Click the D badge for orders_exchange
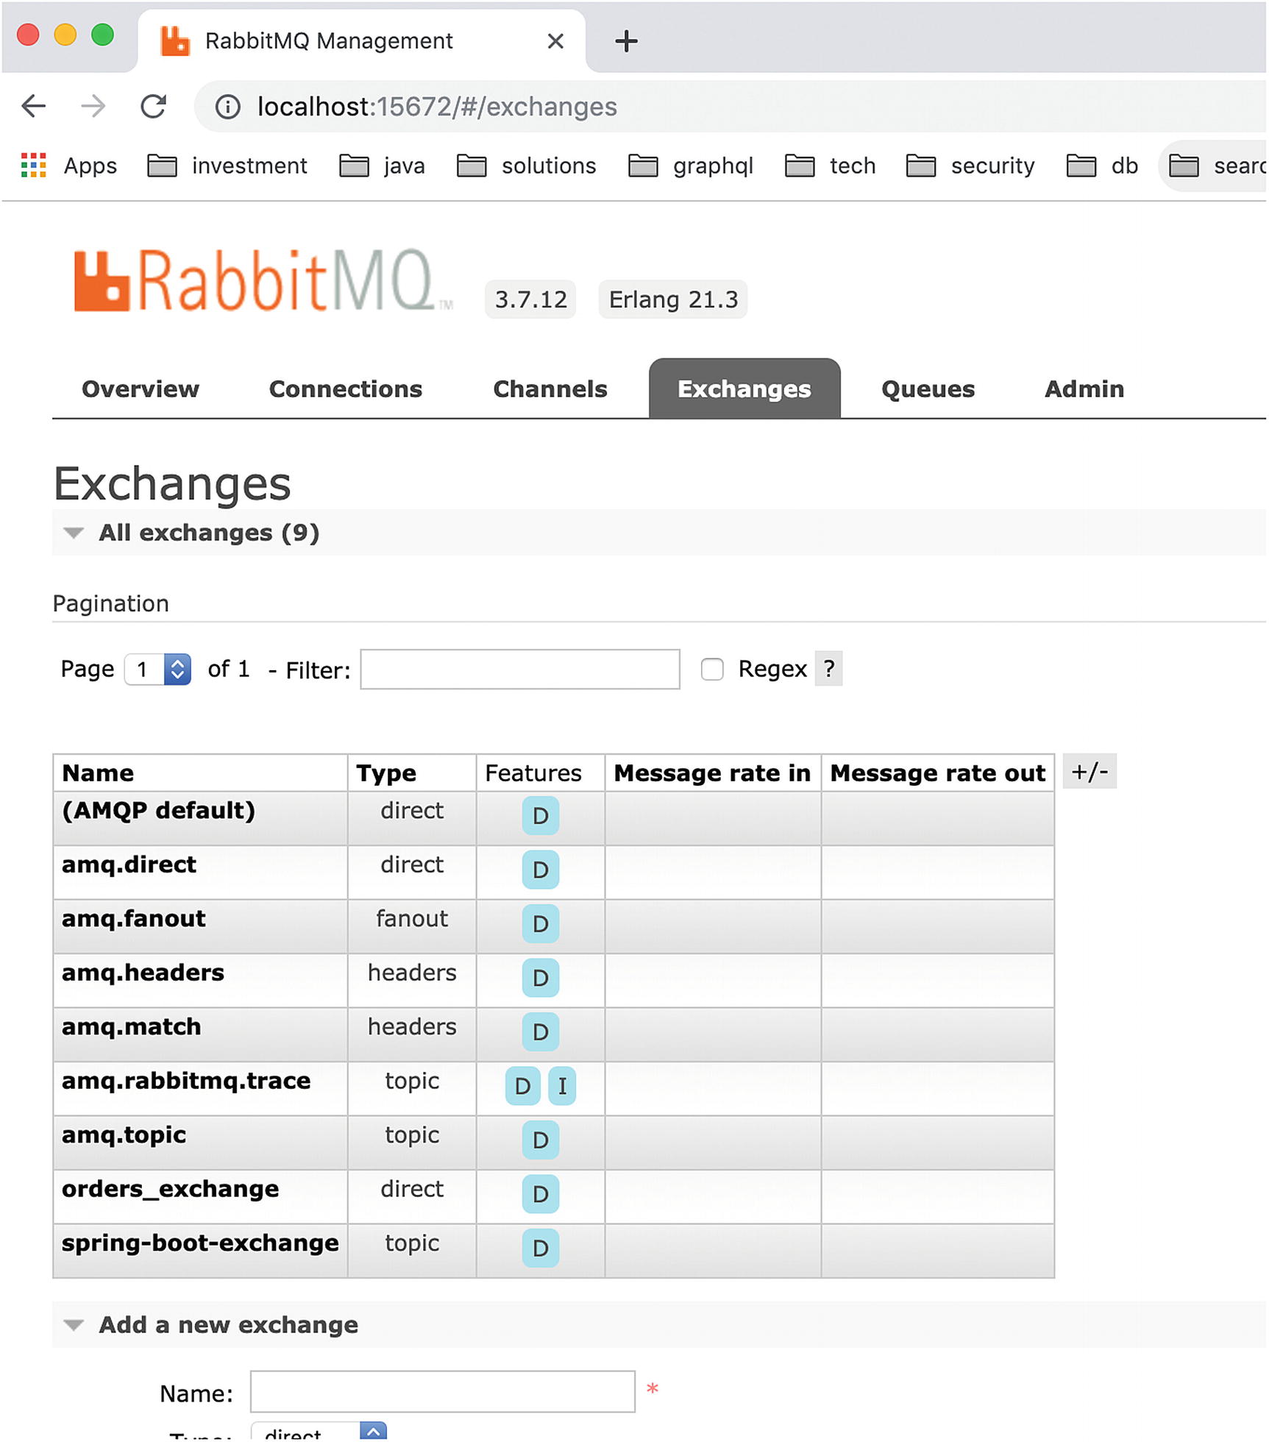This screenshot has width=1269, height=1442. click(540, 1194)
